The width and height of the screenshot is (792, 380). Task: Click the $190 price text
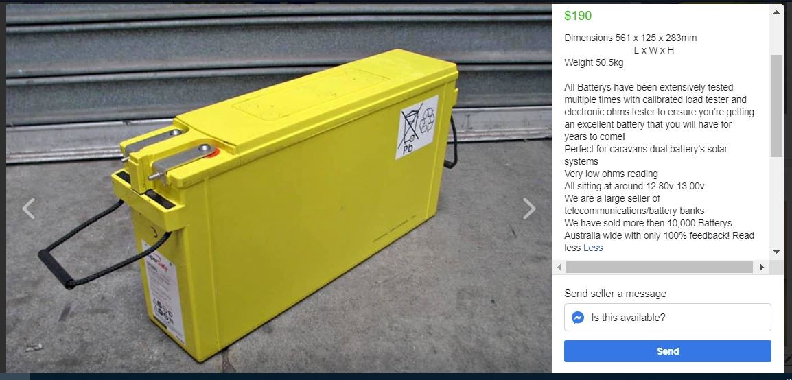click(x=578, y=16)
